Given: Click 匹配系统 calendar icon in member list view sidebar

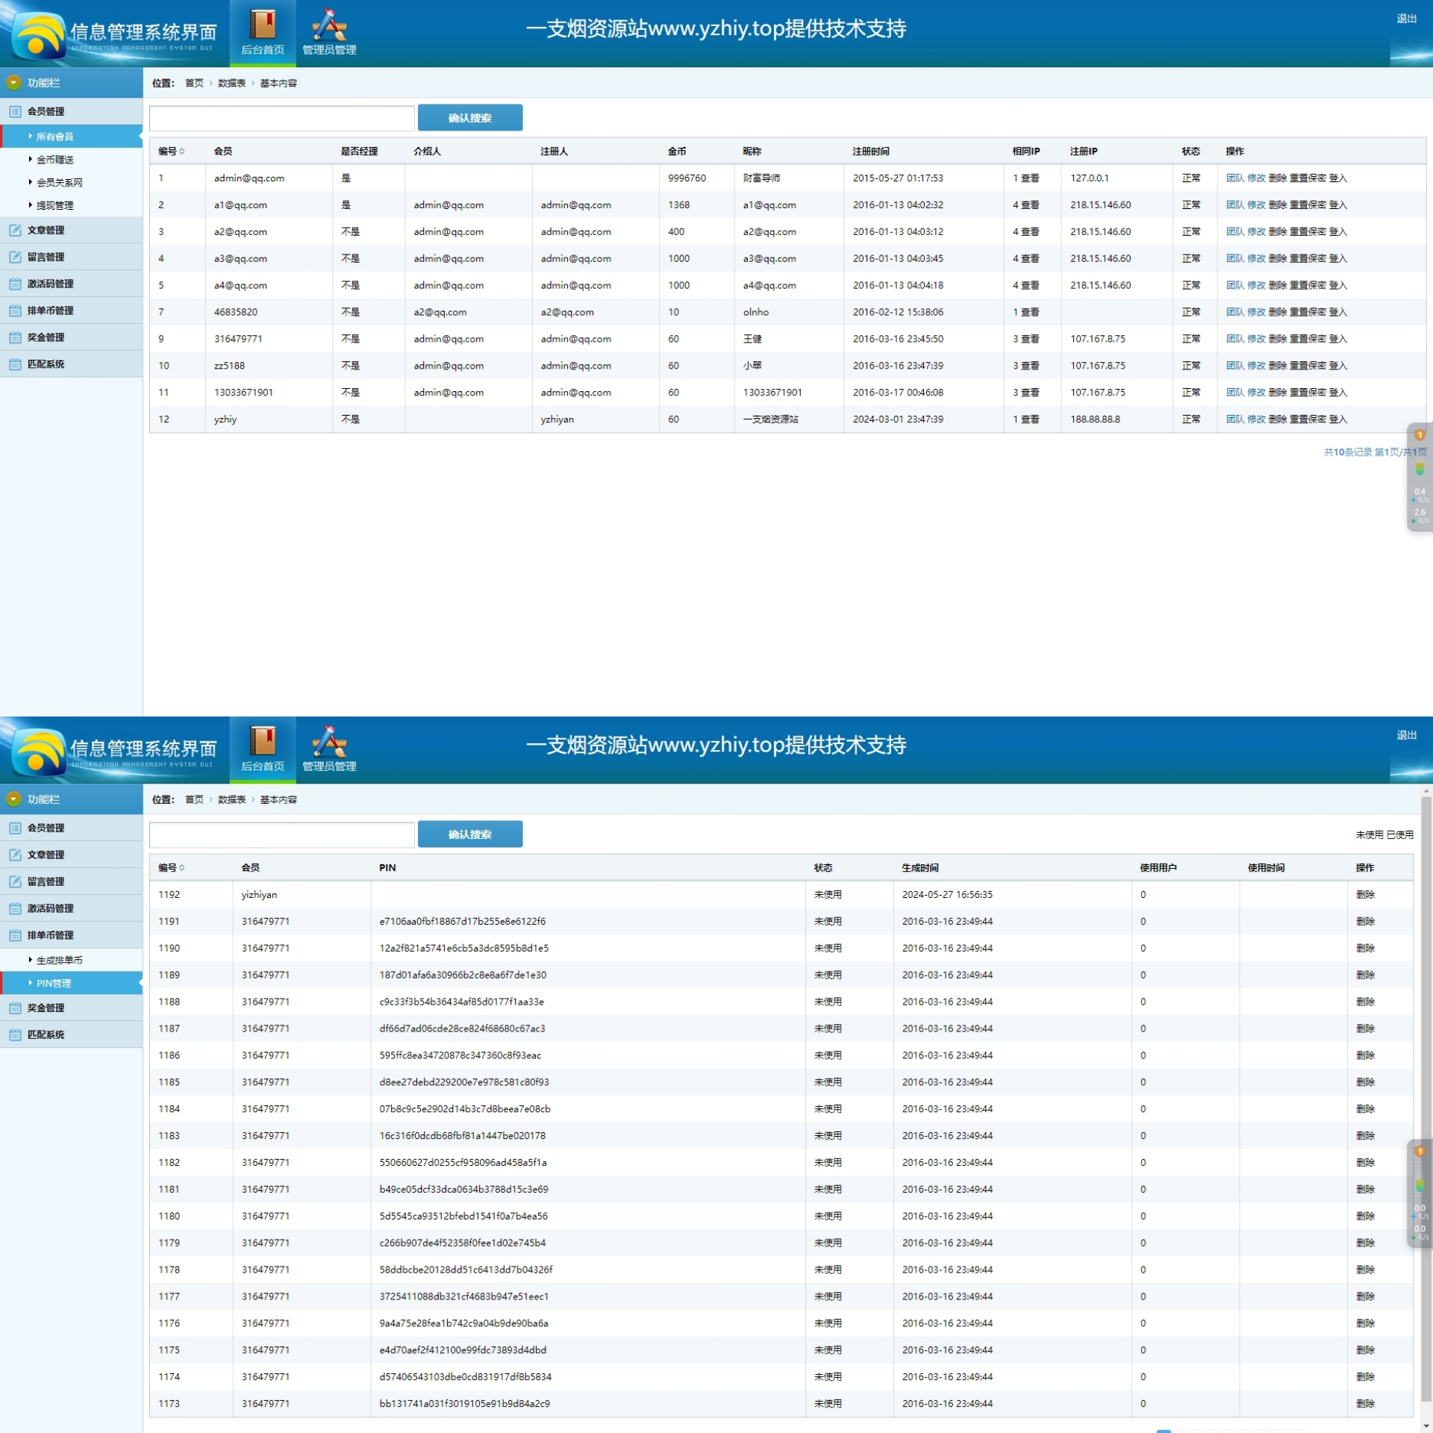Looking at the screenshot, I should coord(15,364).
